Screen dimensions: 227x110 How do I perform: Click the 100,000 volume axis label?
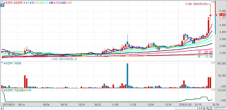[222, 64]
